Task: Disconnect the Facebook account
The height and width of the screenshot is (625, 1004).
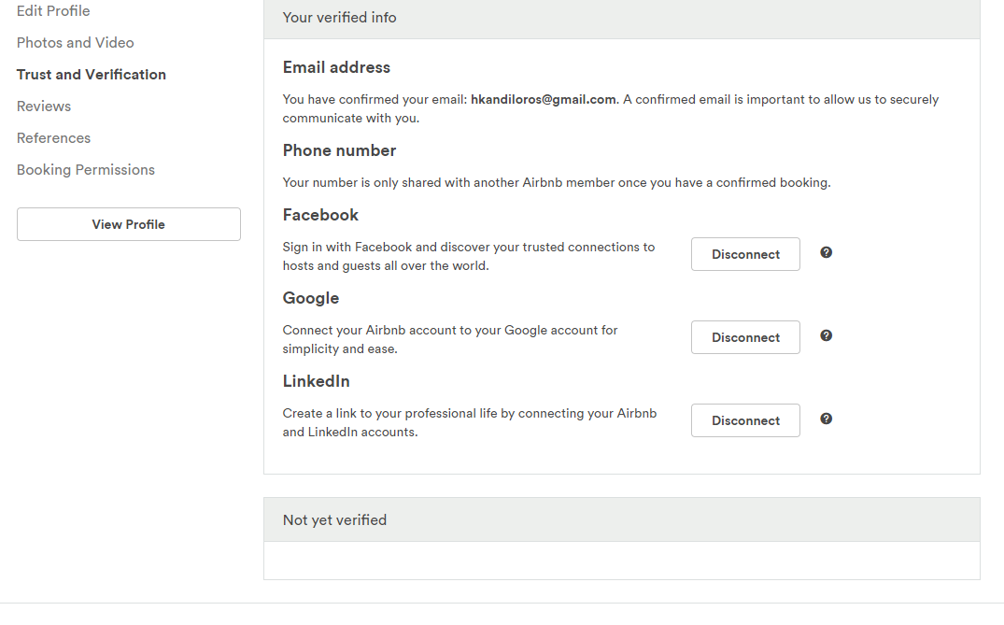Action: [745, 254]
